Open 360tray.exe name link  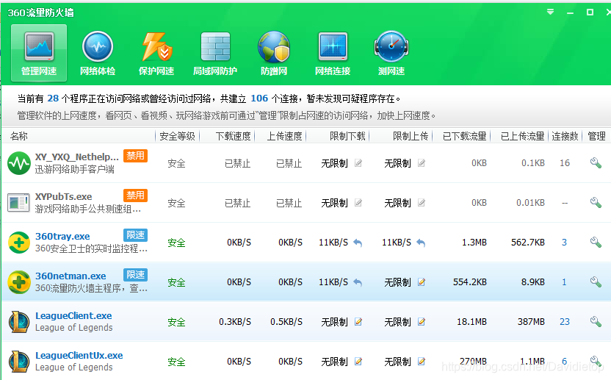coord(62,237)
